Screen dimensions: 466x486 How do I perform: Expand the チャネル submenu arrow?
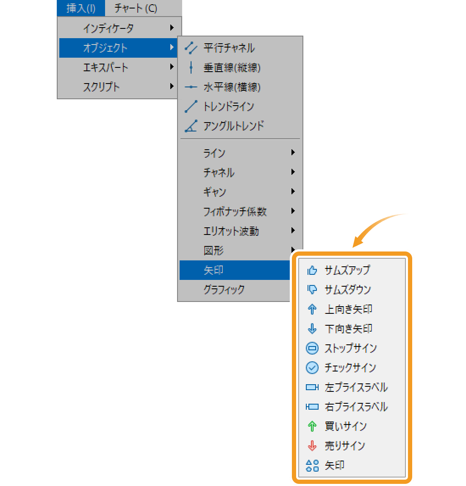(x=293, y=172)
